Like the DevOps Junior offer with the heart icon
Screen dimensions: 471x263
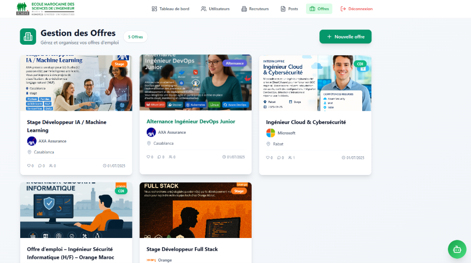click(x=148, y=157)
